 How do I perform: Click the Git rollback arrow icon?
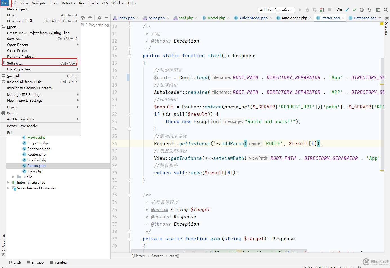(x=369, y=10)
